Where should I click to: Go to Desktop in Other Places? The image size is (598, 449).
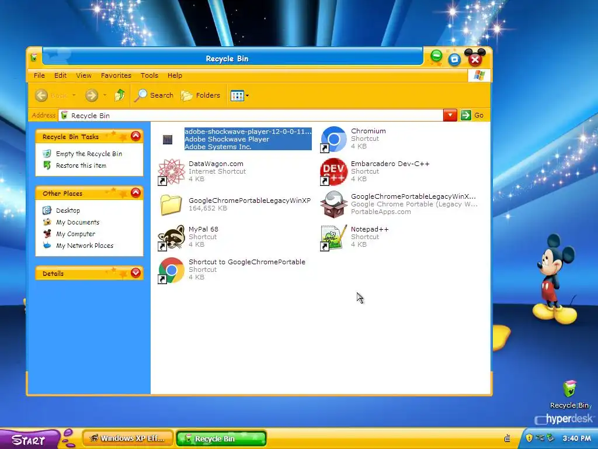[68, 210]
